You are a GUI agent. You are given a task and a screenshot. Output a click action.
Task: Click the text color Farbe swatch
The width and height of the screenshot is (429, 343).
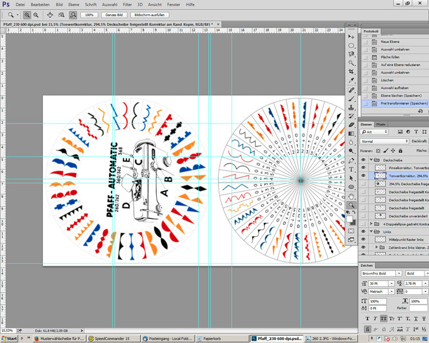[x=418, y=308]
